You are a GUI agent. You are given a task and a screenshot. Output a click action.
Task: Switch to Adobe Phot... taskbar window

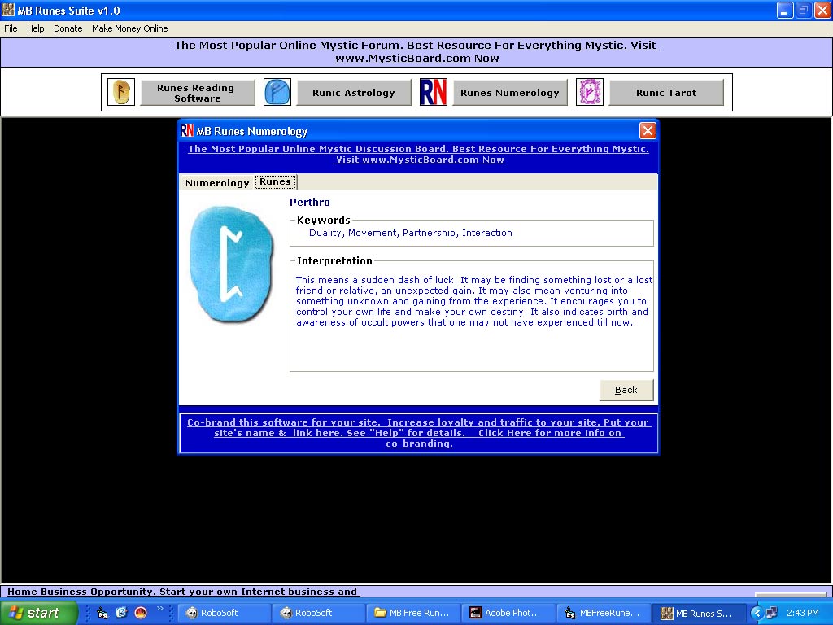508,613
